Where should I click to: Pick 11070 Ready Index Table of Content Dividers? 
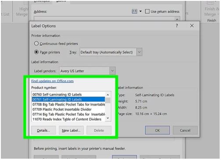69,119
